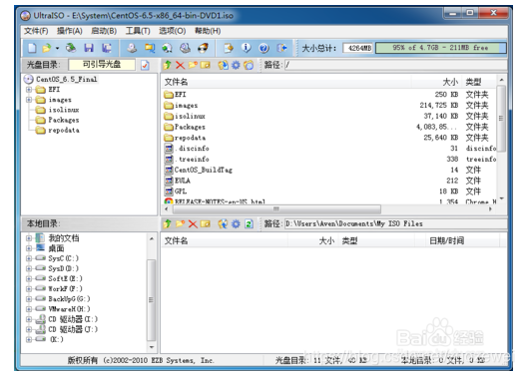Click the Help question mark icon
This screenshot has width=524, height=375.
(x=264, y=48)
